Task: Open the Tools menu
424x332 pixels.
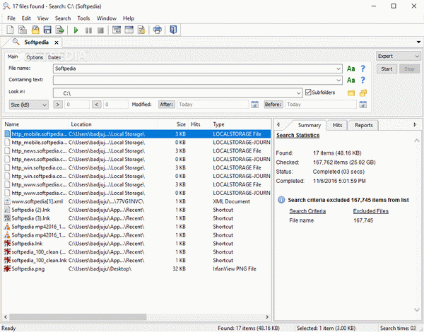Action: pos(83,18)
